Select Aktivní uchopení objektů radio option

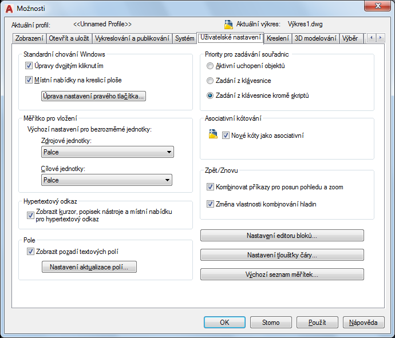(x=210, y=66)
